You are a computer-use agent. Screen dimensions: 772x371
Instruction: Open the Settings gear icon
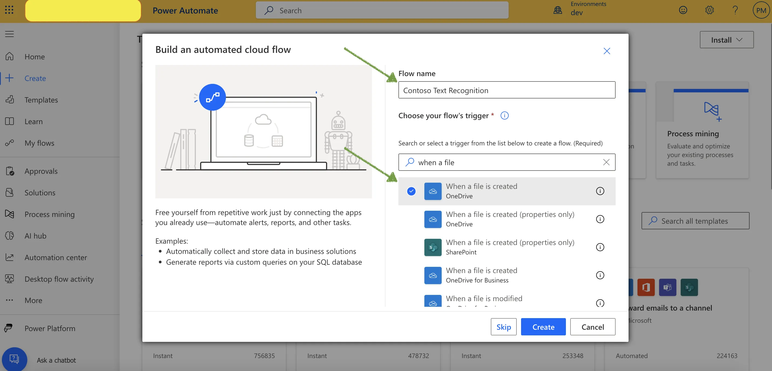tap(709, 10)
